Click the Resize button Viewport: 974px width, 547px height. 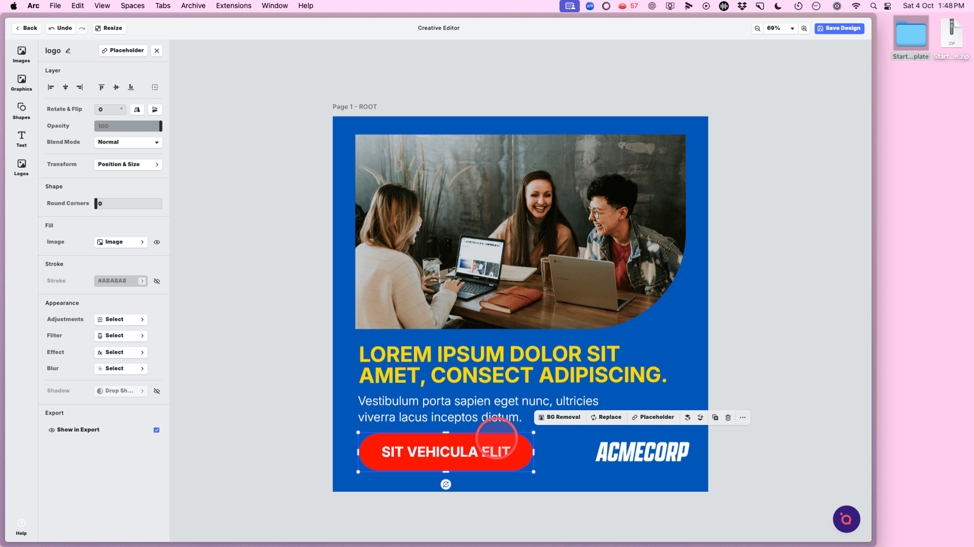click(x=109, y=29)
